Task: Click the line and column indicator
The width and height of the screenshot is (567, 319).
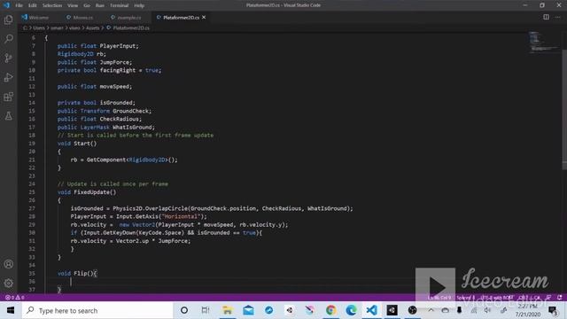Action: pyautogui.click(x=439, y=298)
